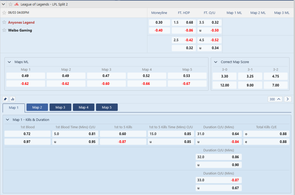Screen dimensions: 295x195
Task: Choose Duration under at 0.67
Action: [x=219, y=188]
